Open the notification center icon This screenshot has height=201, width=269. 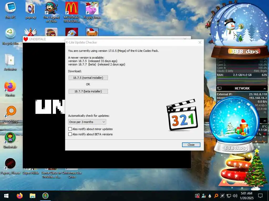tap(260, 196)
